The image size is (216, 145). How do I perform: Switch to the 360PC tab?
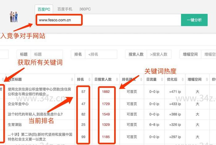click(x=85, y=9)
